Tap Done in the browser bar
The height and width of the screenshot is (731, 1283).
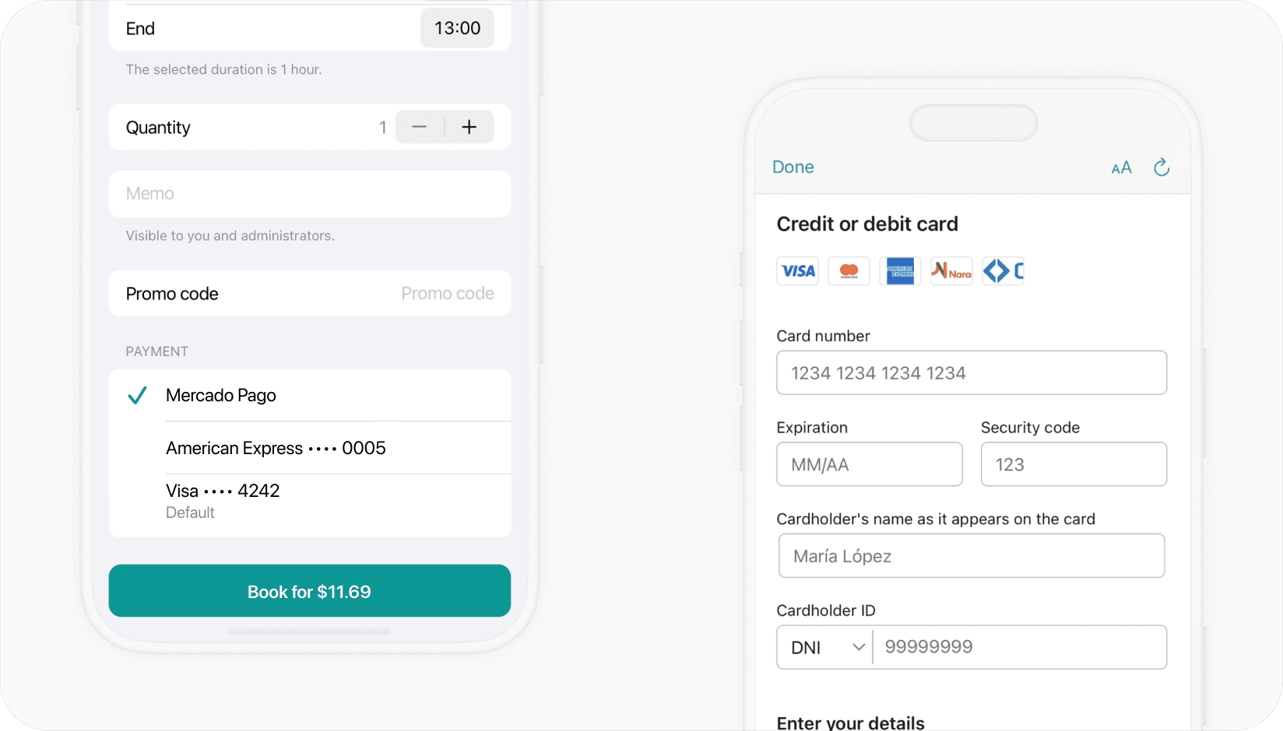793,167
